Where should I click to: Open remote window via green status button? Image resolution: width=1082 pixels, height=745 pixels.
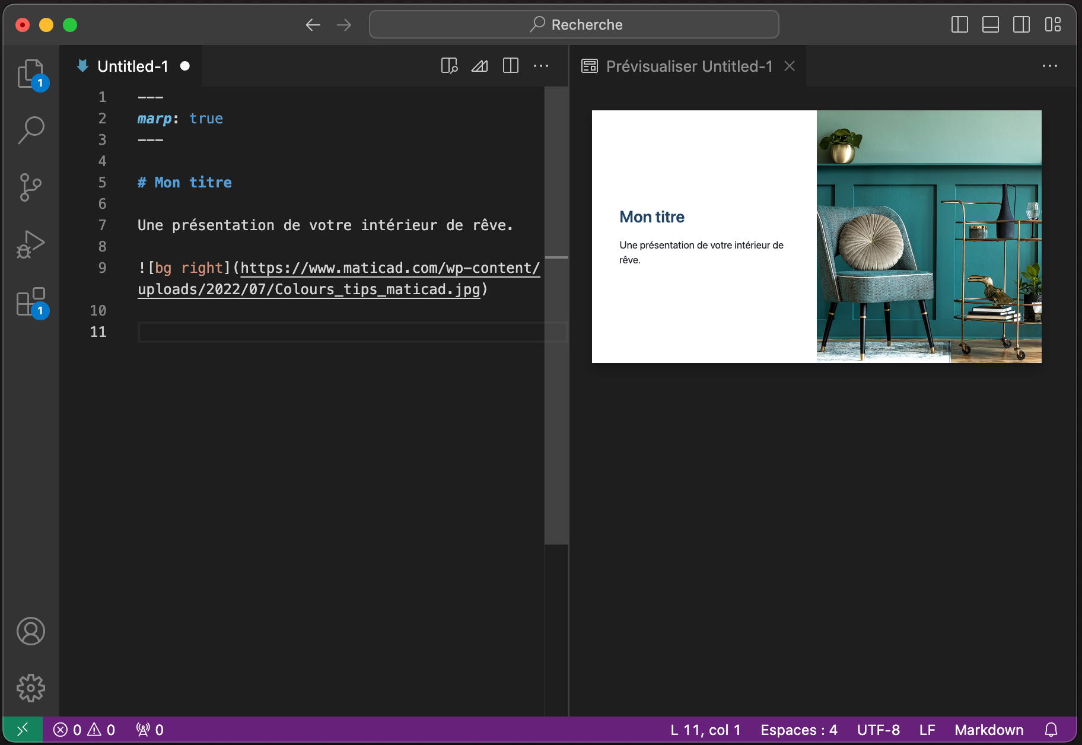23,730
